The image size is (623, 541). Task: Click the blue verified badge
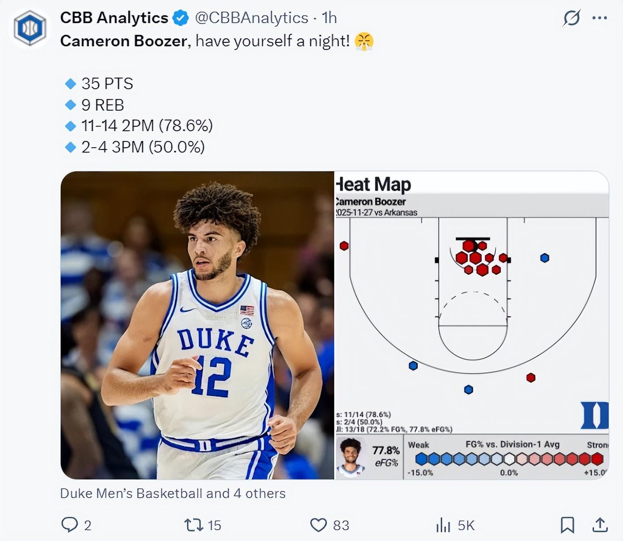pyautogui.click(x=181, y=18)
